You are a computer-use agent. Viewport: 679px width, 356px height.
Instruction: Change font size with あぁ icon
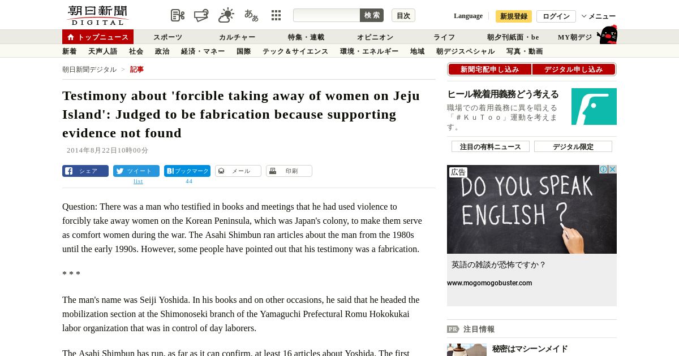(251, 15)
